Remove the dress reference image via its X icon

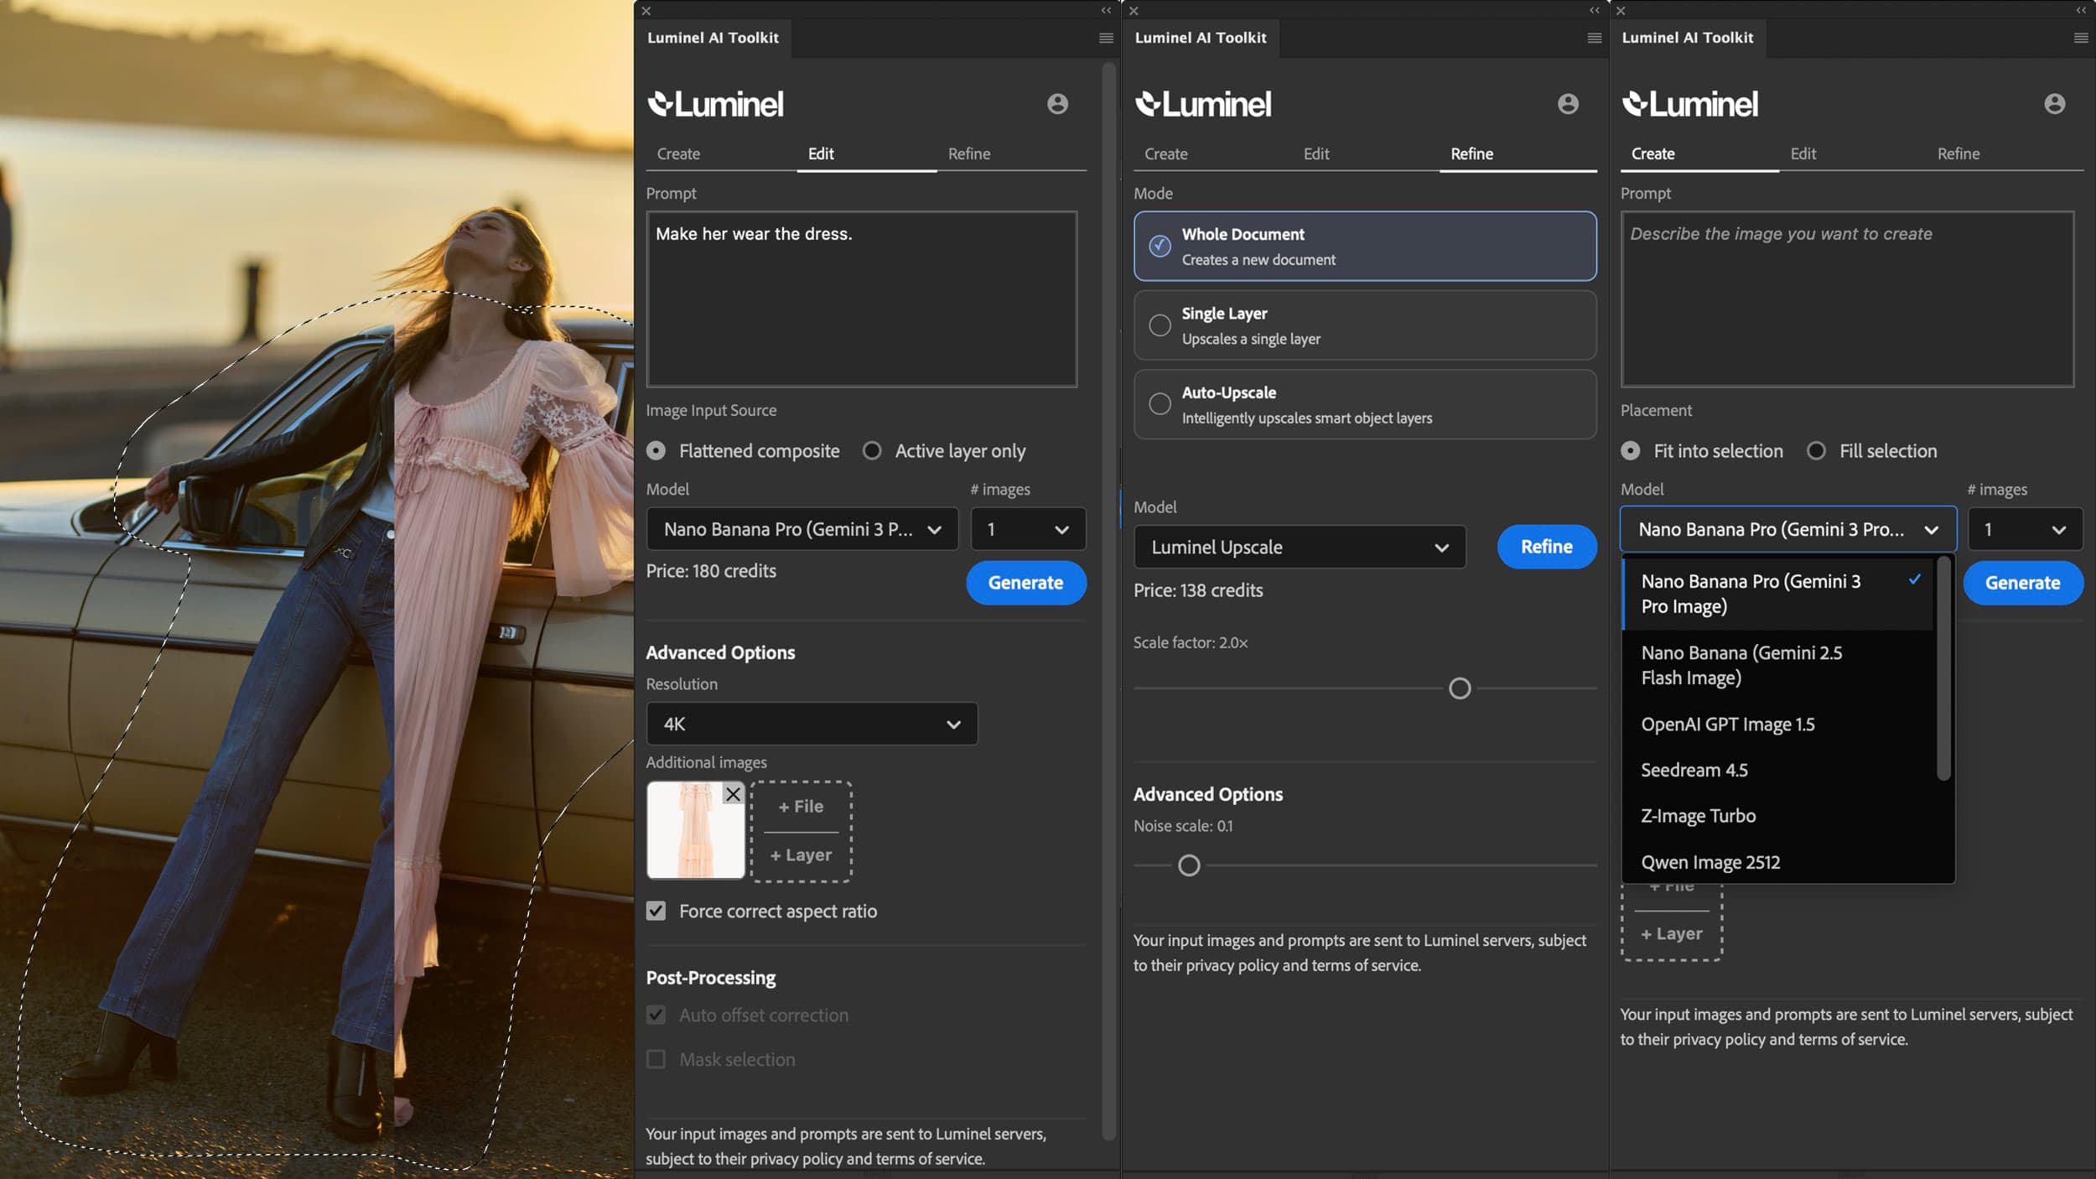coord(733,793)
